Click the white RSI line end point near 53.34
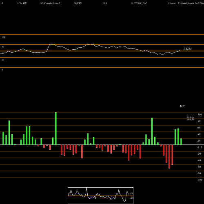The width and height of the screenshot is (204, 204). pyautogui.click(x=181, y=50)
